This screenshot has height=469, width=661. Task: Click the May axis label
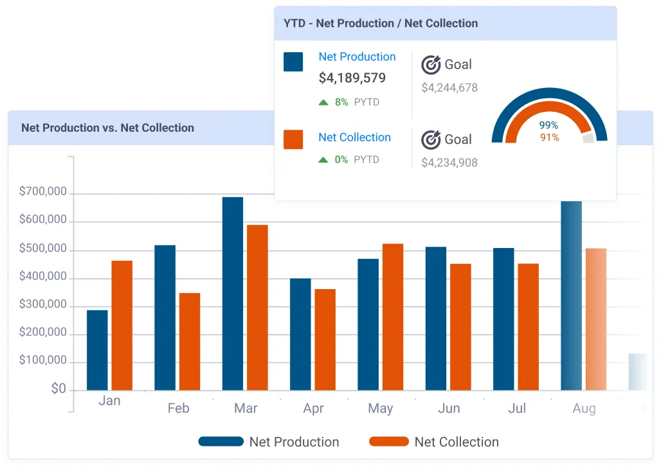(x=381, y=409)
